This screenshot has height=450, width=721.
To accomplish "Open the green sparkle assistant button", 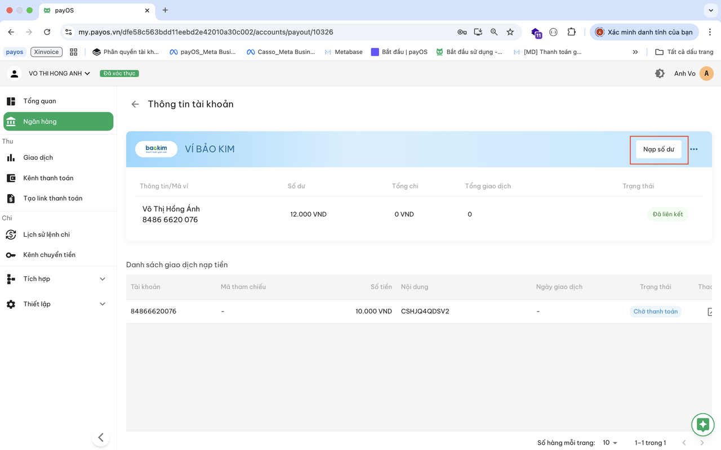I will 702,425.
